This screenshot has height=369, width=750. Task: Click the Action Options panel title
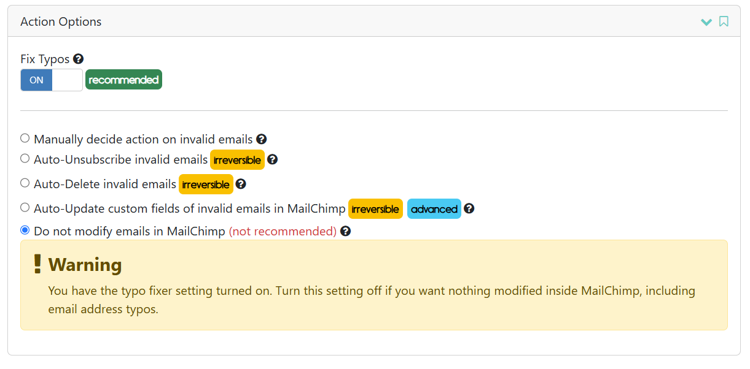tap(61, 21)
